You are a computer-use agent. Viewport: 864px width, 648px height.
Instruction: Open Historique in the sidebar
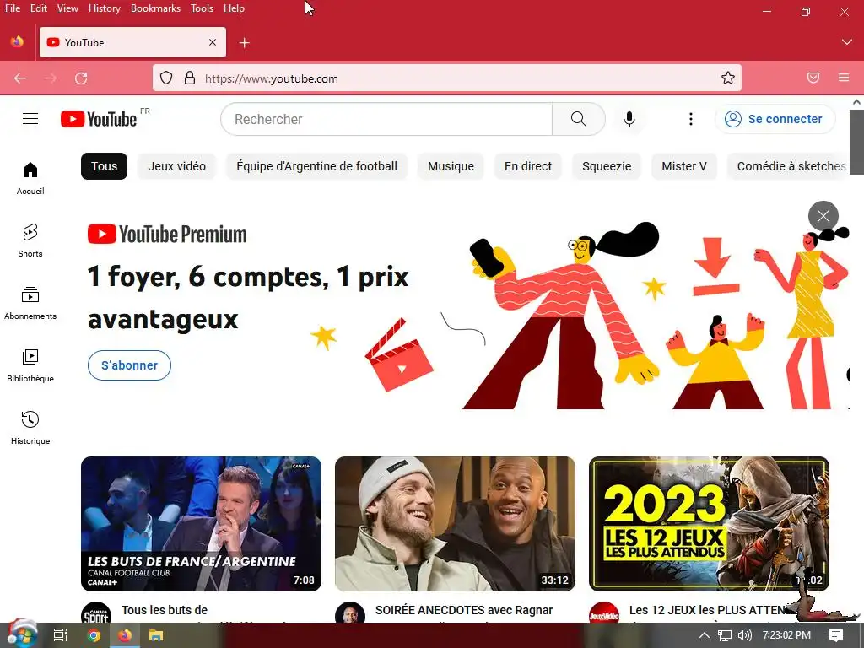coord(30,428)
